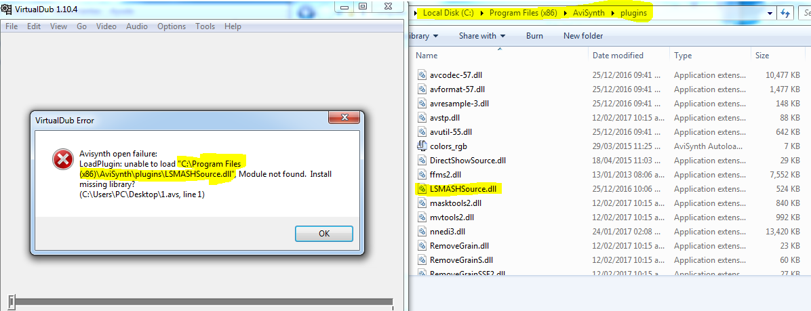Expand the Share with dropdown

pos(482,36)
